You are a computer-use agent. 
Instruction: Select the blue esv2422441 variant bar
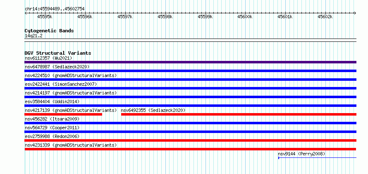click(x=190, y=88)
